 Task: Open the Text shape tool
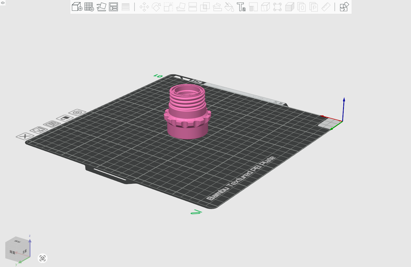241,7
